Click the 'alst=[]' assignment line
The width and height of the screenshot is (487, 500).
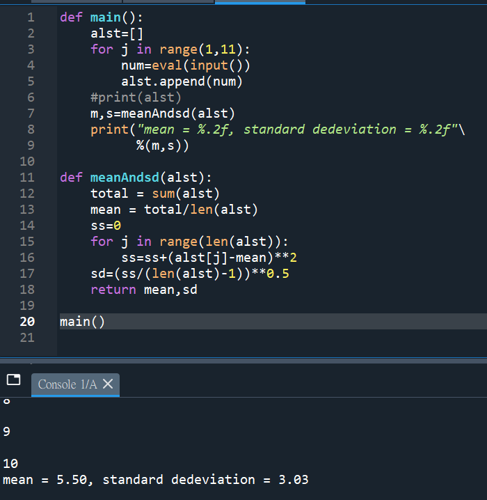click(x=116, y=33)
